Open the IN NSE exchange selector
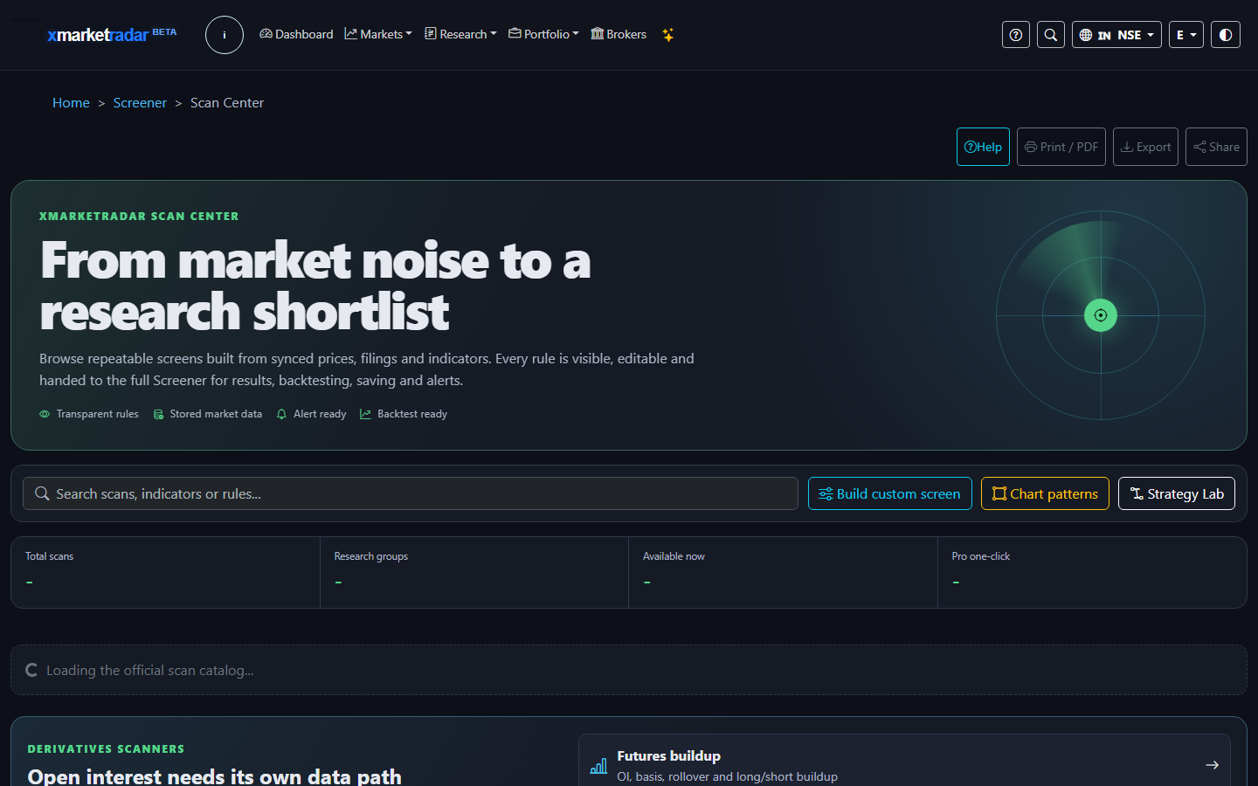Screen dimensions: 1258x786 point(1116,35)
